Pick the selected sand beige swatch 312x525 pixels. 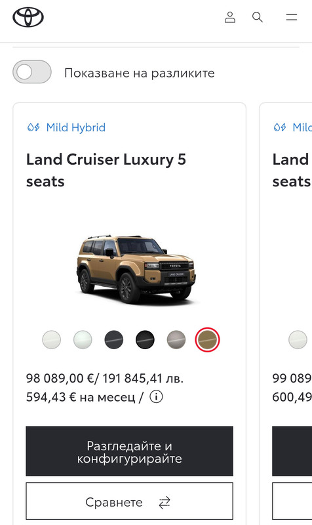207,339
